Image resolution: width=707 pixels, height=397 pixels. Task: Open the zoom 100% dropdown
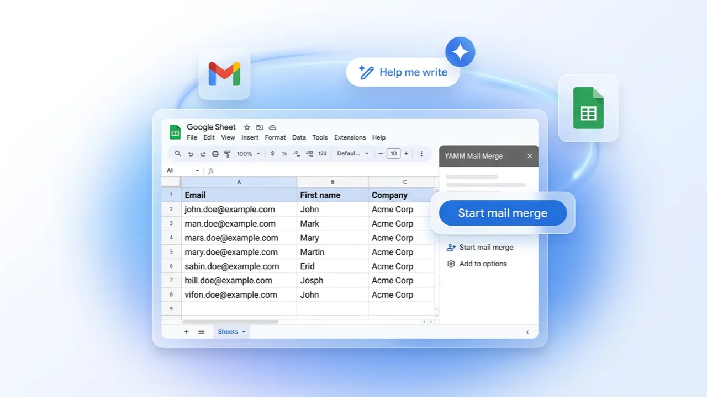point(248,154)
